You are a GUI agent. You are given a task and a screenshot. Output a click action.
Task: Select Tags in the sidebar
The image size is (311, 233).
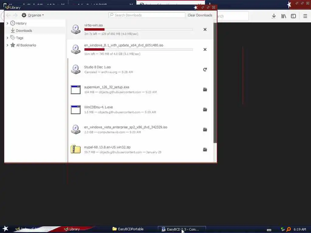[19, 38]
